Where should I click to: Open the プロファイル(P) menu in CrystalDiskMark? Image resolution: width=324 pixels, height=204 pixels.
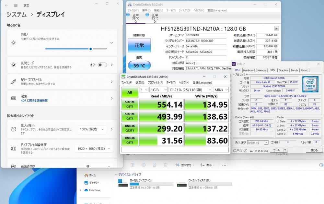click(x=155, y=83)
